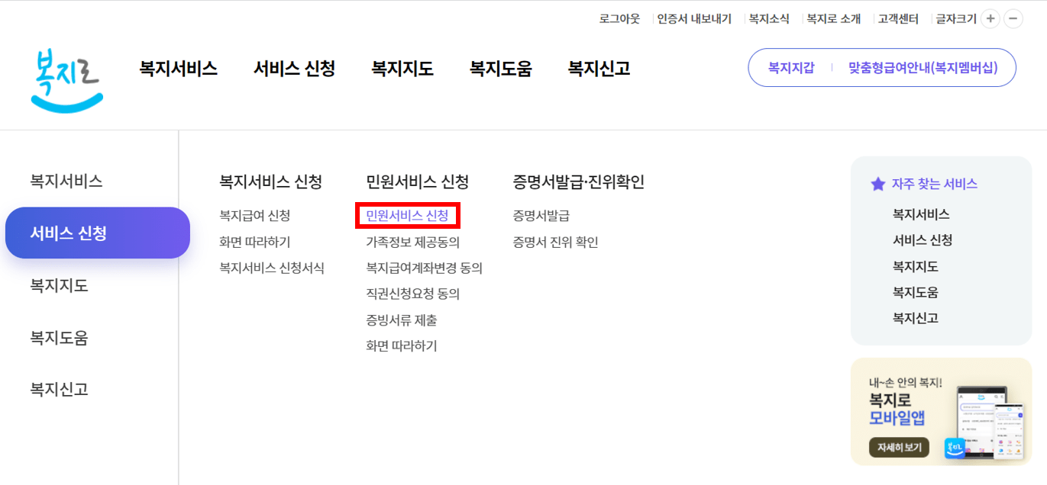
Task: Click 로그아웃 at the top
Action: 621,18
